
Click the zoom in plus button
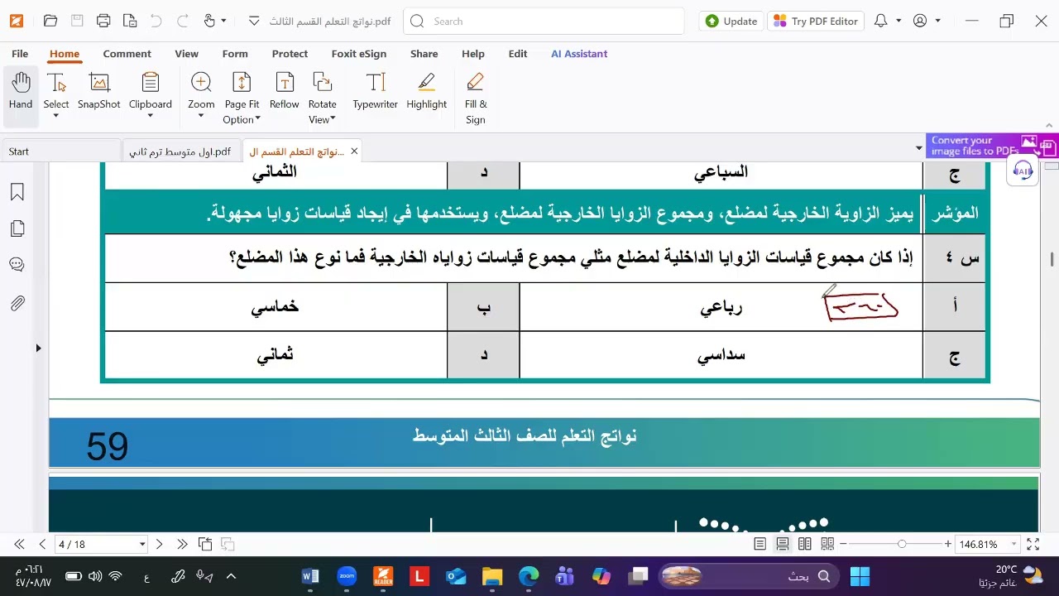tap(948, 544)
